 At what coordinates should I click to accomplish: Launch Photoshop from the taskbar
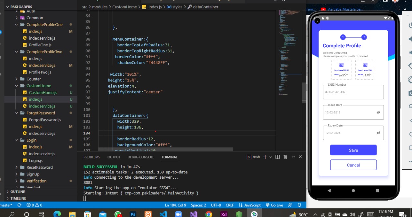click(x=133, y=213)
